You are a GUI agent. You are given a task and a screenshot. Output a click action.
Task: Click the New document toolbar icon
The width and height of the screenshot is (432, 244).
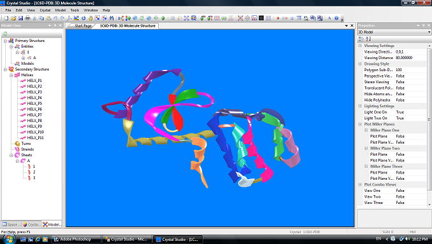(x=6, y=18)
